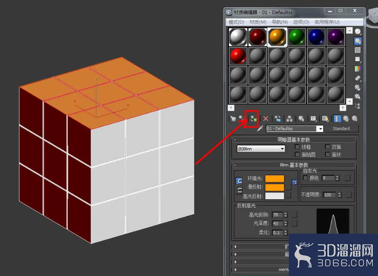Image resolution: width=378 pixels, height=276 pixels.
Task: Select the green sample sphere slot
Action: coord(297,37)
